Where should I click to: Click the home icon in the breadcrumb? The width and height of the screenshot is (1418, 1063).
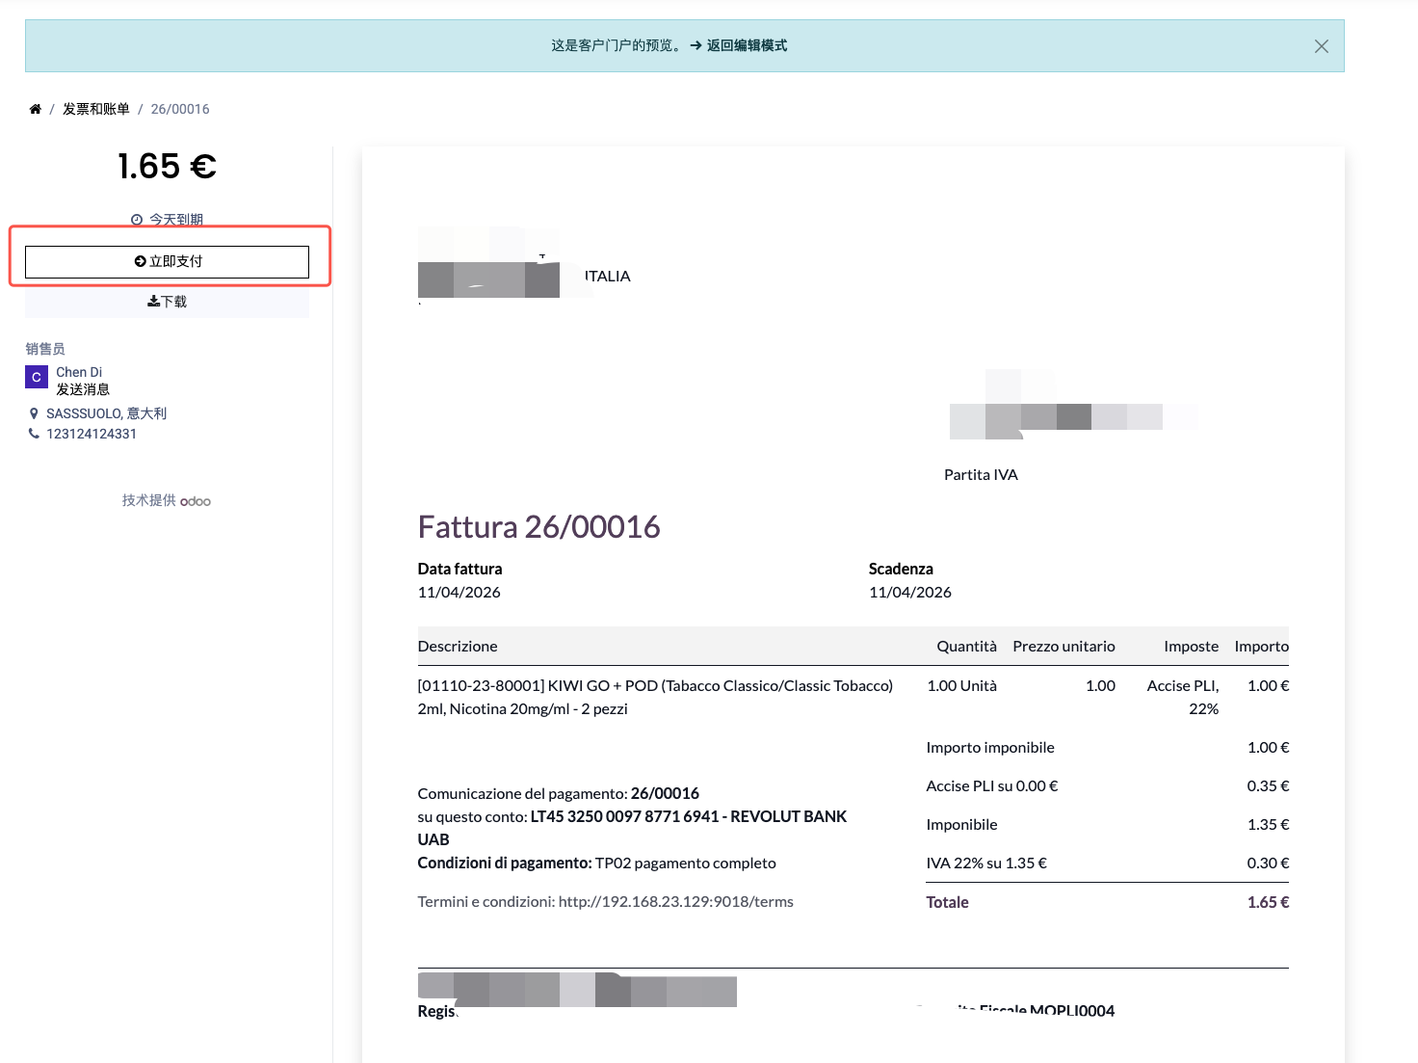pos(35,109)
